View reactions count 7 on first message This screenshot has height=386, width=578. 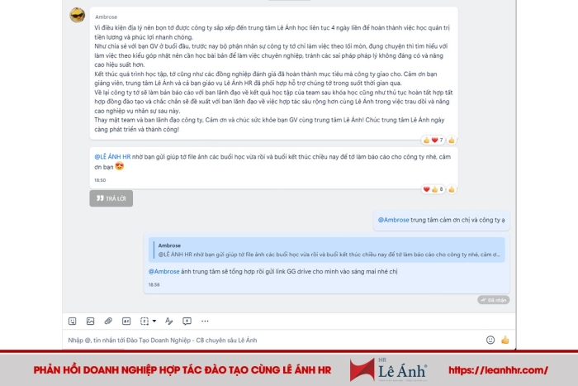tap(433, 140)
